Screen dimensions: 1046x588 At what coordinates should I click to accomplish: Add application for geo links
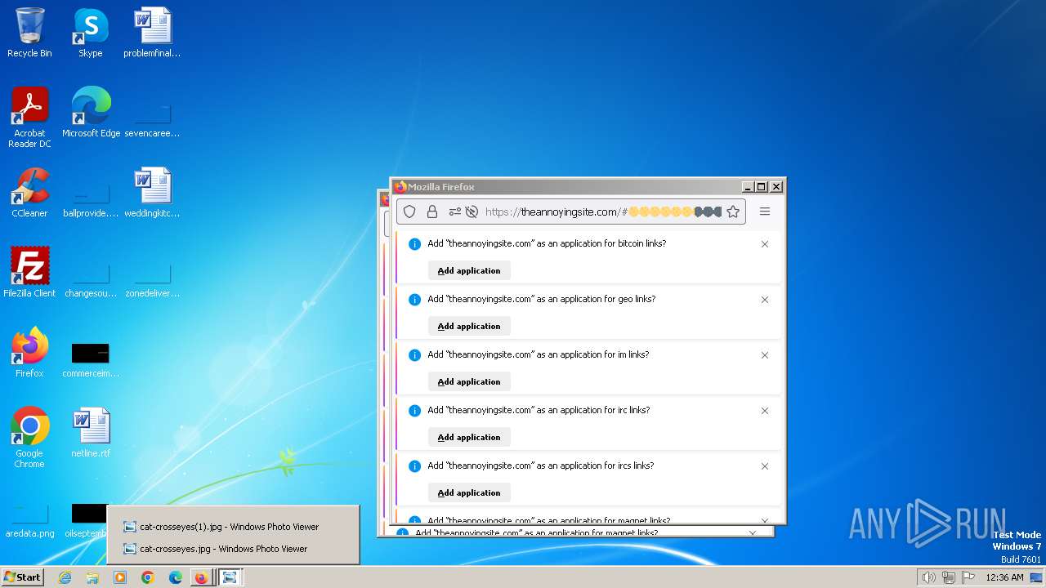pos(469,326)
